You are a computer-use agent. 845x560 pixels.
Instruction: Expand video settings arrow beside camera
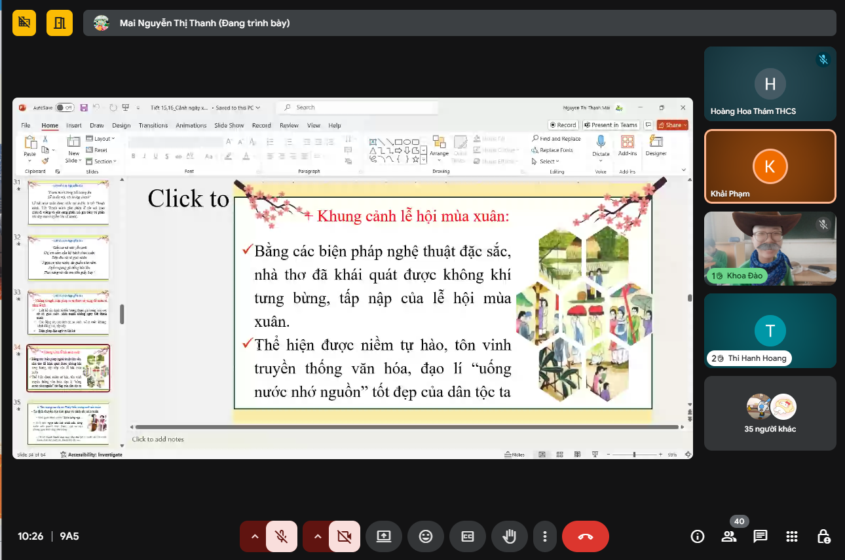click(318, 536)
